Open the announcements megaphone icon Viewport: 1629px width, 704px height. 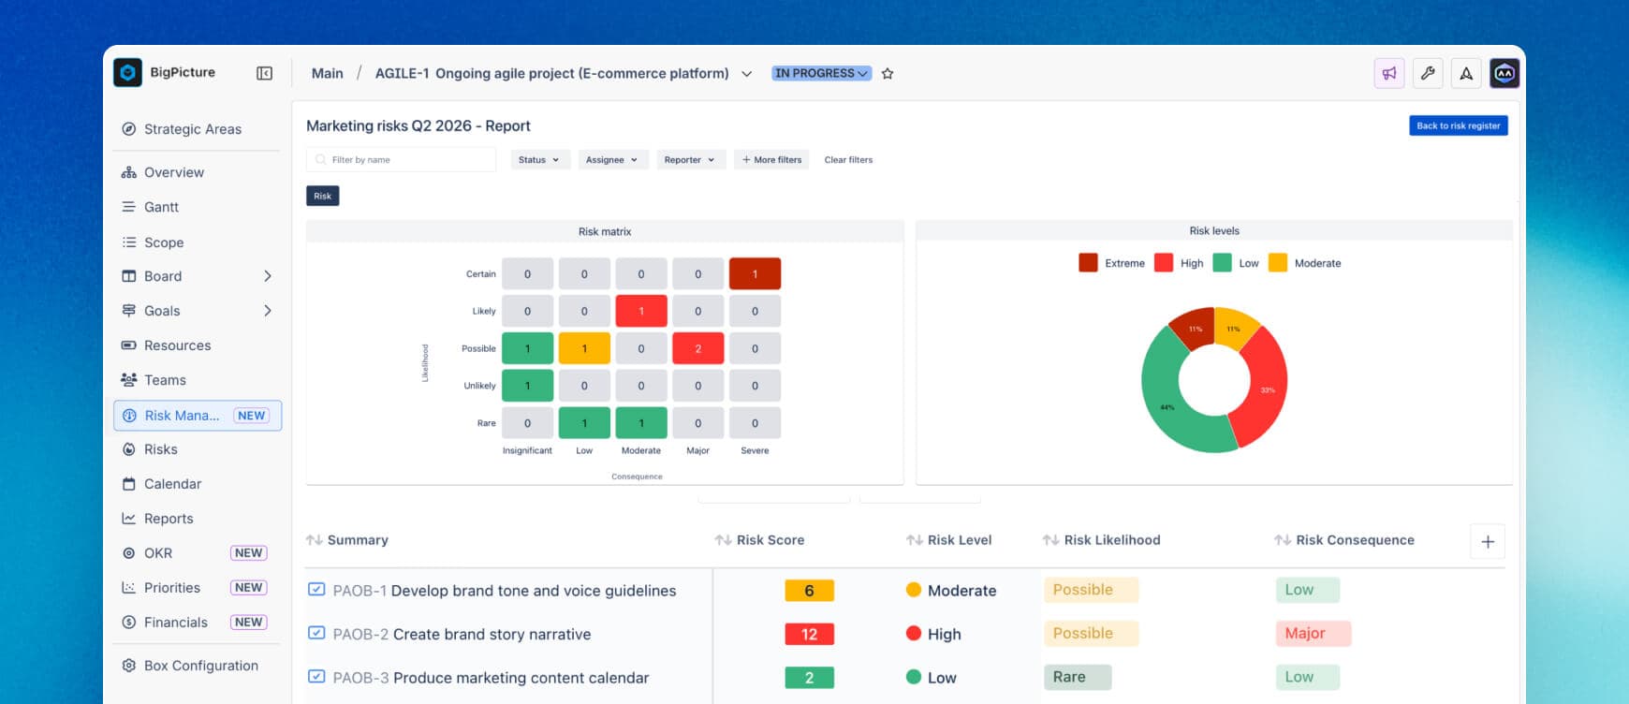point(1389,73)
